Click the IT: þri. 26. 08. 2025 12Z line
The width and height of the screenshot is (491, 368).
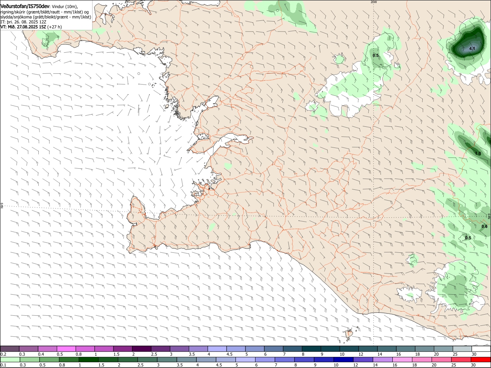[23, 22]
